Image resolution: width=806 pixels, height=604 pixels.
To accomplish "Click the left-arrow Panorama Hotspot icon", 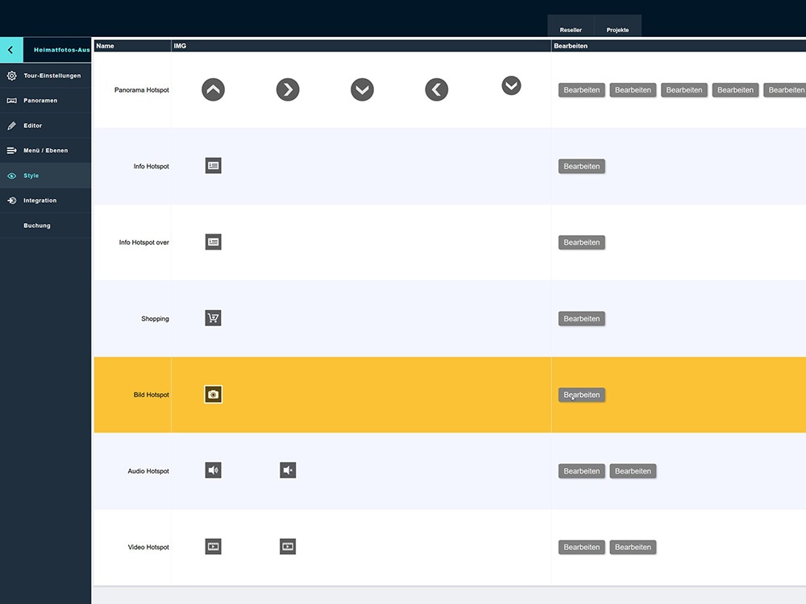I will click(437, 89).
